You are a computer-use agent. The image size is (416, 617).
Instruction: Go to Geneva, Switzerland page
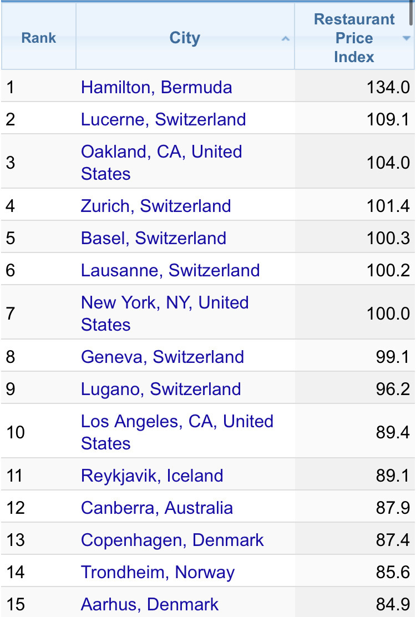pyautogui.click(x=163, y=357)
